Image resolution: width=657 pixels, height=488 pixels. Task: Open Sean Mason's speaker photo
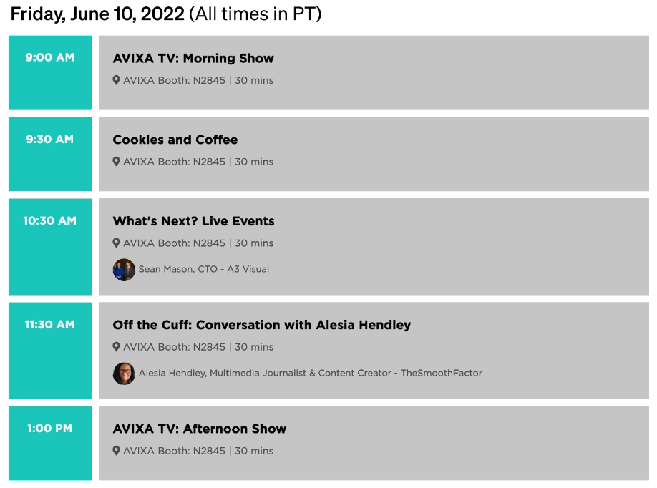pyautogui.click(x=124, y=270)
